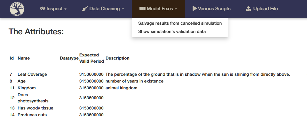Click the Does photosynthesis attribute name
Viewport: 307px width, 116px height.
pos(33,98)
